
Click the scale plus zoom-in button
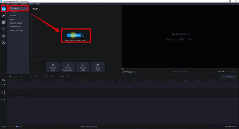point(23,127)
